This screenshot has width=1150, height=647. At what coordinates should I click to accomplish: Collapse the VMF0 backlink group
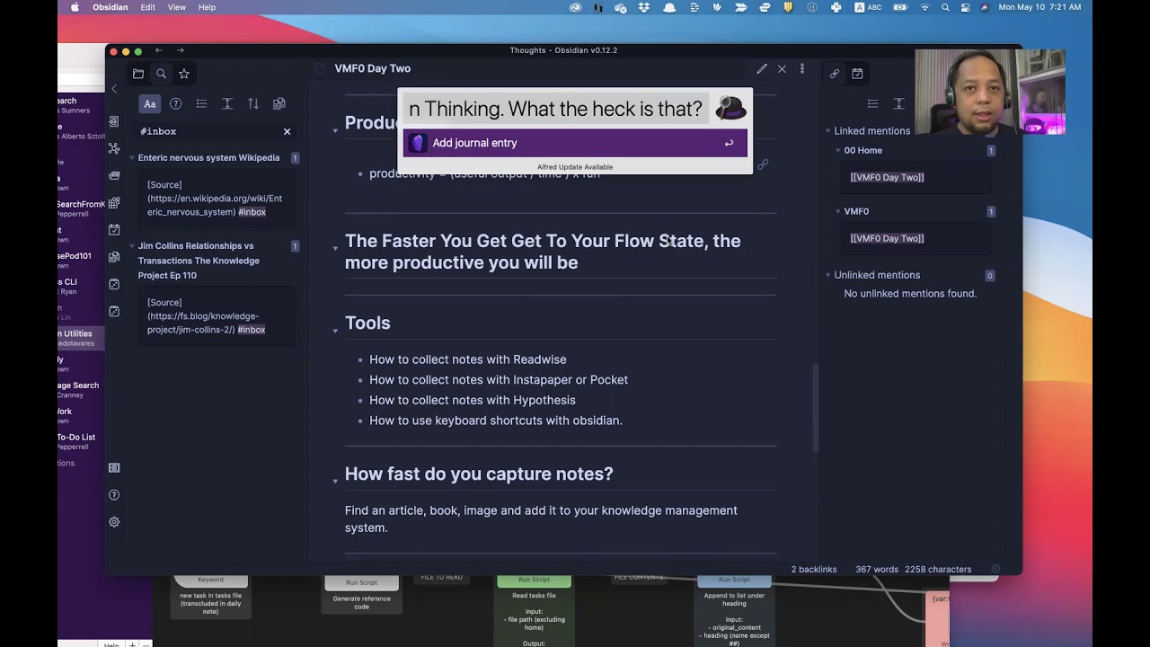pyautogui.click(x=838, y=212)
